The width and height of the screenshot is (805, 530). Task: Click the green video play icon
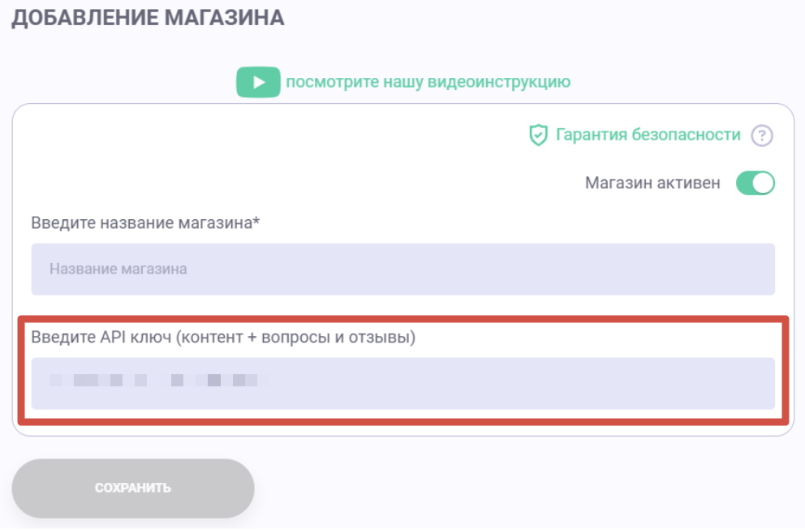pos(258,82)
